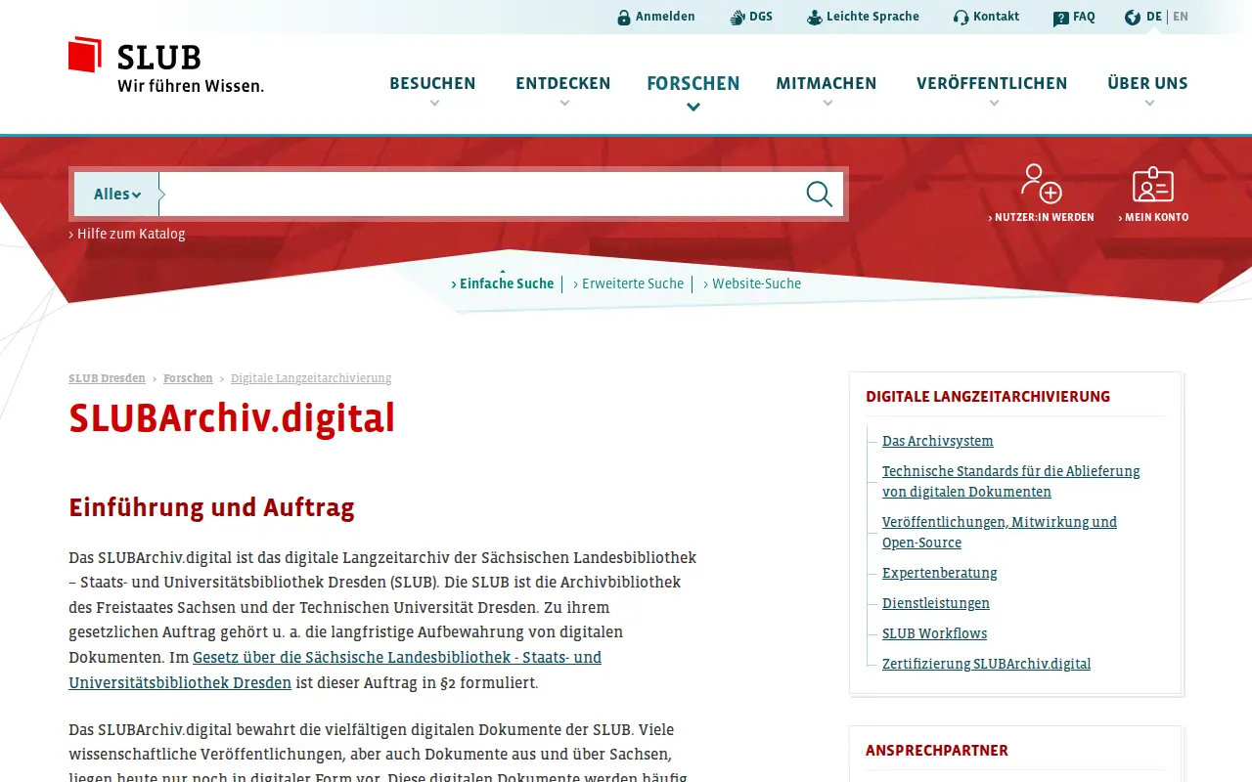Click Nutzer:in werden text link
1252x782 pixels.
click(1041, 218)
